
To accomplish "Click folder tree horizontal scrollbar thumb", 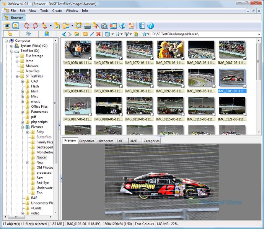I will click(16, 217).
